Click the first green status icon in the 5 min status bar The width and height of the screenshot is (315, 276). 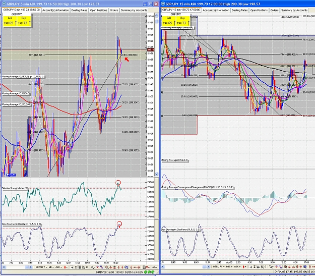point(146,272)
